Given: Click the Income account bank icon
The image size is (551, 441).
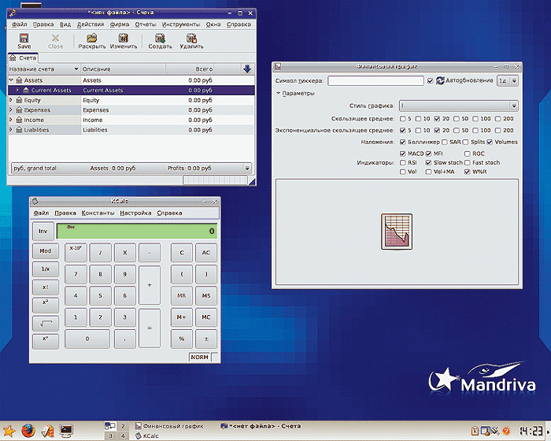Looking at the screenshot, I should click(x=20, y=120).
